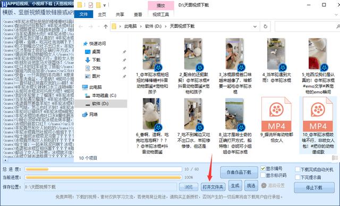The height and width of the screenshot is (206, 340).
Task: Go up one folder level with the up arrow
Action: coord(106,27)
